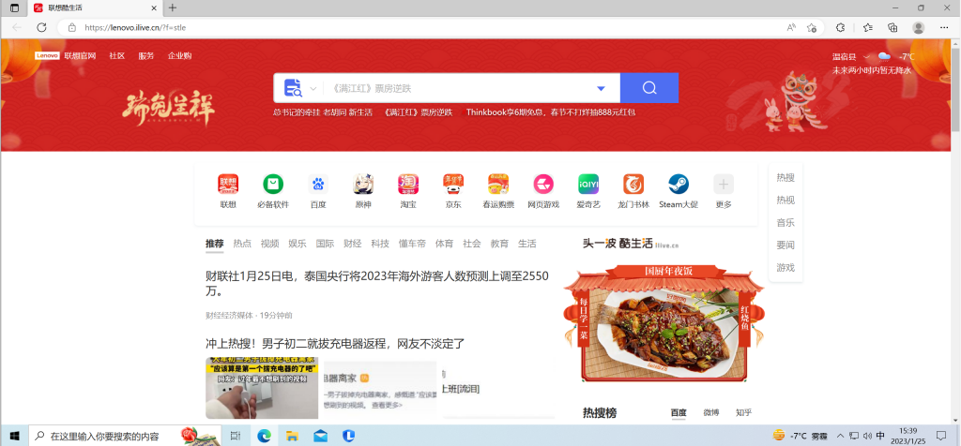
Task: Click the page search input field
Action: (x=460, y=88)
